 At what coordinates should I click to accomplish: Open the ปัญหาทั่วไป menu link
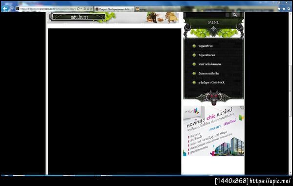tap(206, 46)
